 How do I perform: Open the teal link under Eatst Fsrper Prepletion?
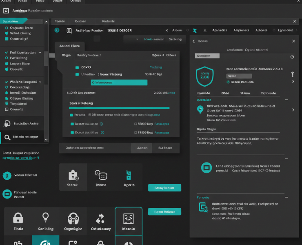(21, 158)
